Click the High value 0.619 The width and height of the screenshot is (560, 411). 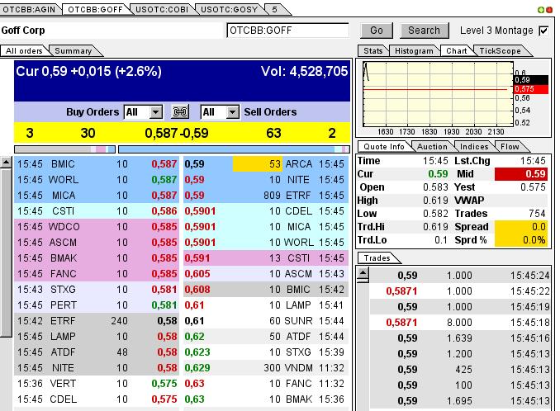(435, 201)
